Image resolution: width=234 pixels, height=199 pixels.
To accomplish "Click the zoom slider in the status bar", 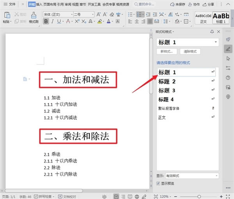I will pyautogui.click(x=199, y=196).
